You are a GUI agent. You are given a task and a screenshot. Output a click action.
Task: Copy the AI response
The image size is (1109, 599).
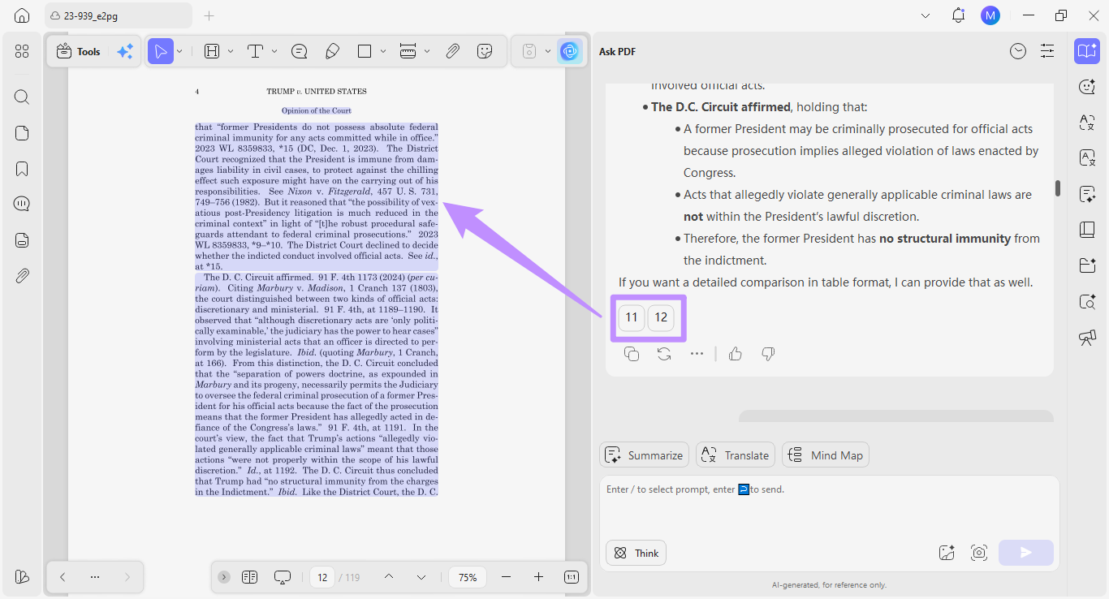pyautogui.click(x=632, y=354)
